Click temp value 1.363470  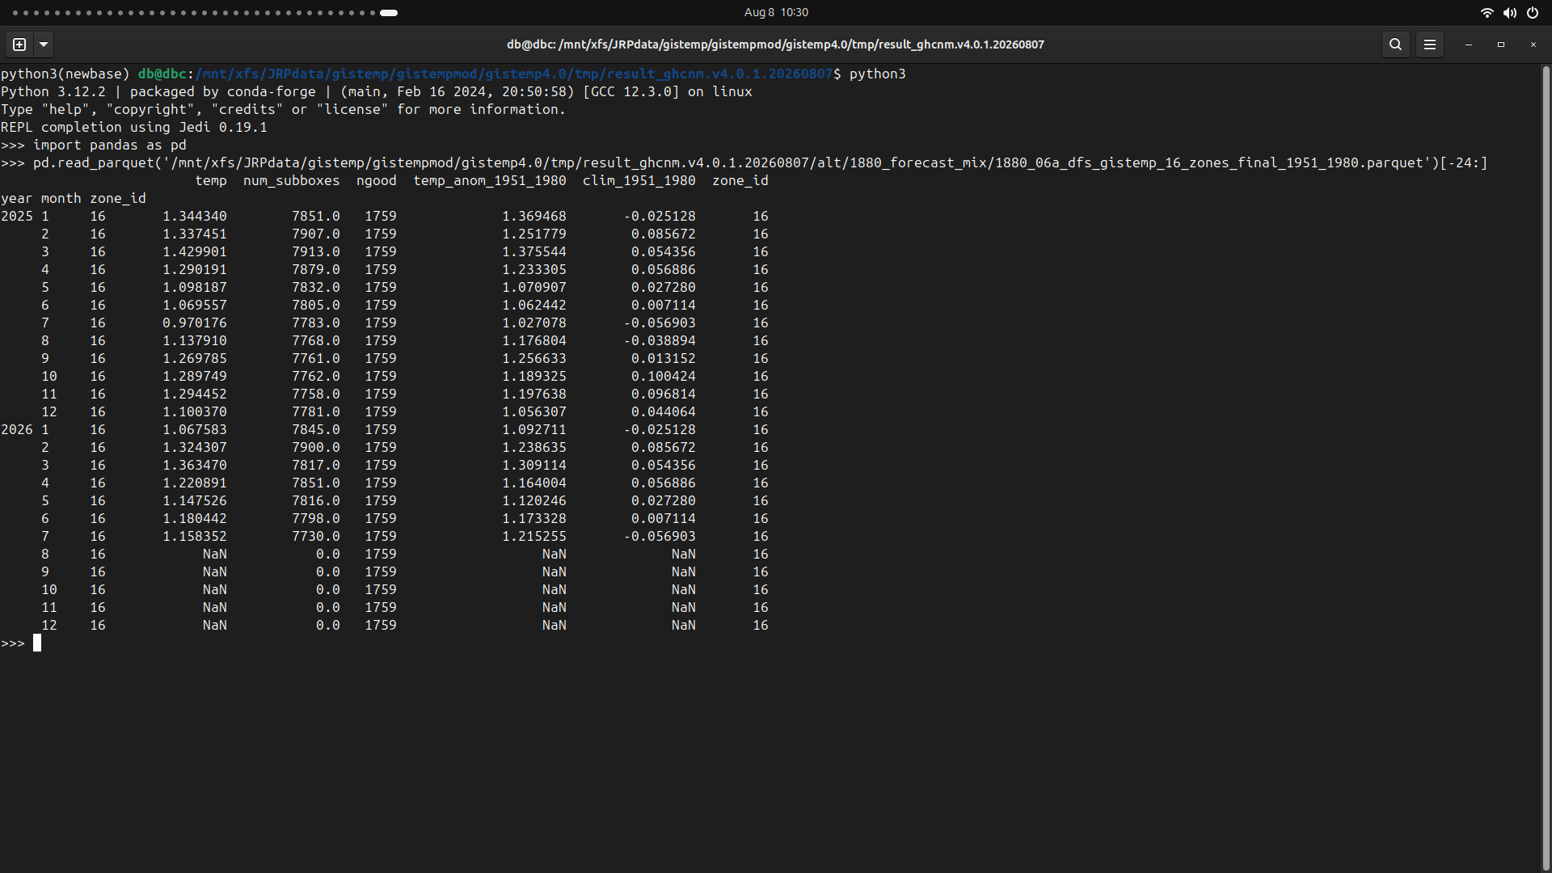[195, 465]
